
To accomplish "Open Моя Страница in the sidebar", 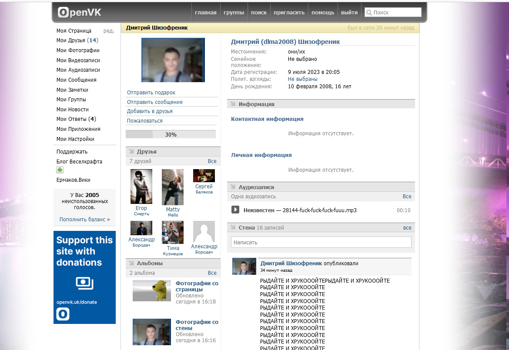I will [x=74, y=31].
